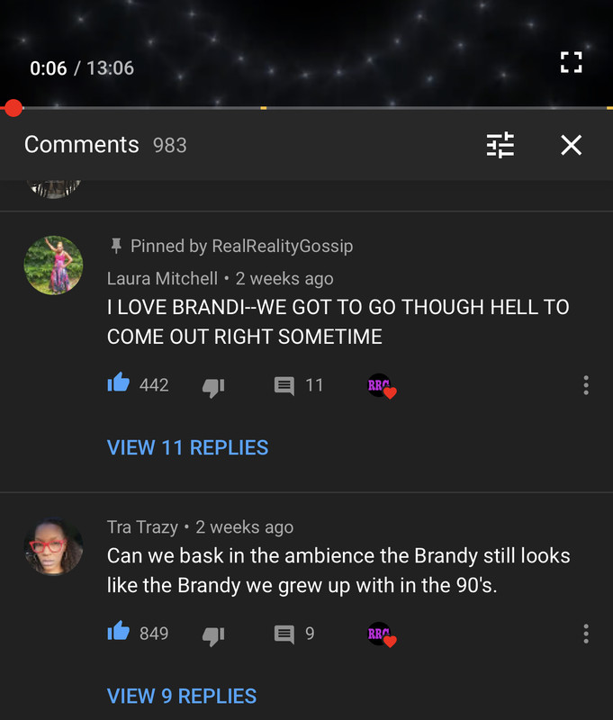Open more options for Laura Mitchell's comment
This screenshot has height=720, width=613.
coord(586,385)
